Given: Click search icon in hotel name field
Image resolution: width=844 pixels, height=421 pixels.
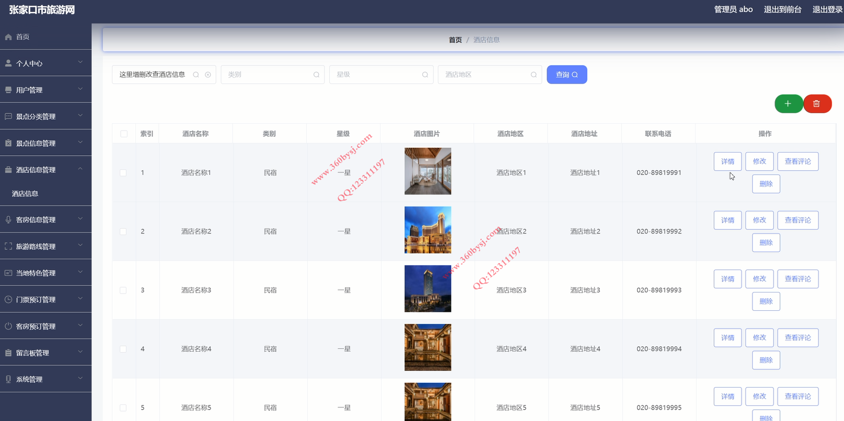Looking at the screenshot, I should pos(196,75).
